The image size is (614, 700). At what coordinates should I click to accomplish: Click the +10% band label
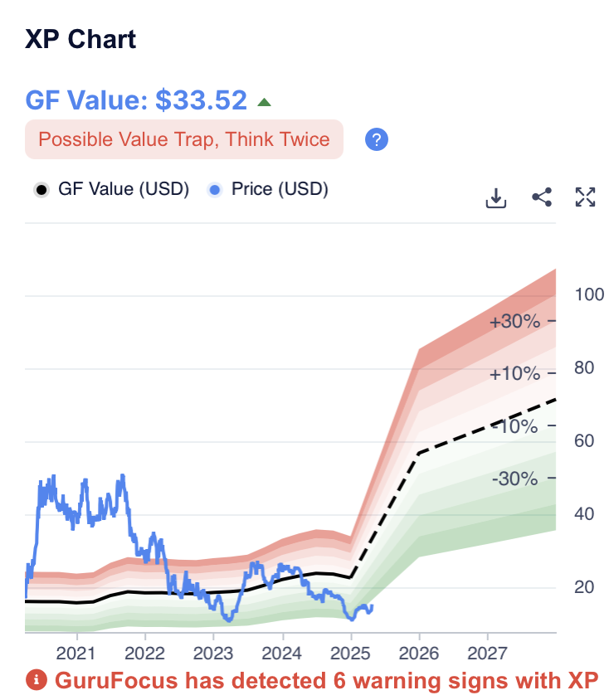click(514, 374)
